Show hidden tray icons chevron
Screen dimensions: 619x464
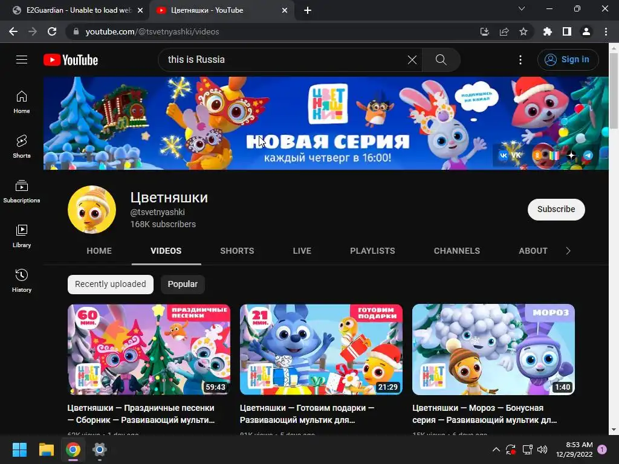pos(496,449)
